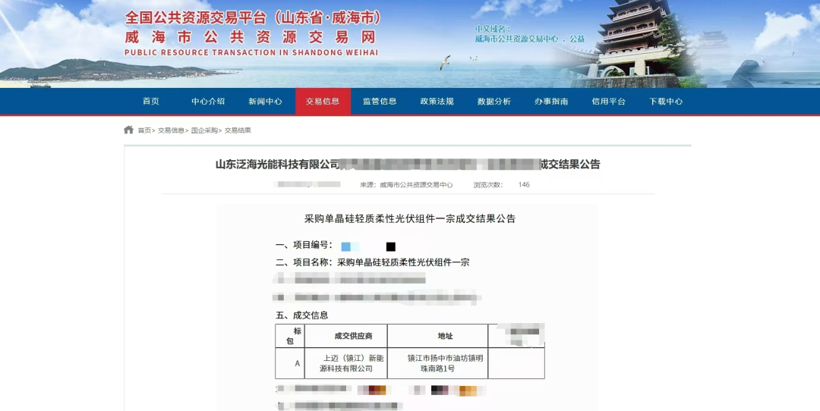The width and height of the screenshot is (820, 411).
Task: Click the 成交供应商 table header cell
Action: coord(346,336)
